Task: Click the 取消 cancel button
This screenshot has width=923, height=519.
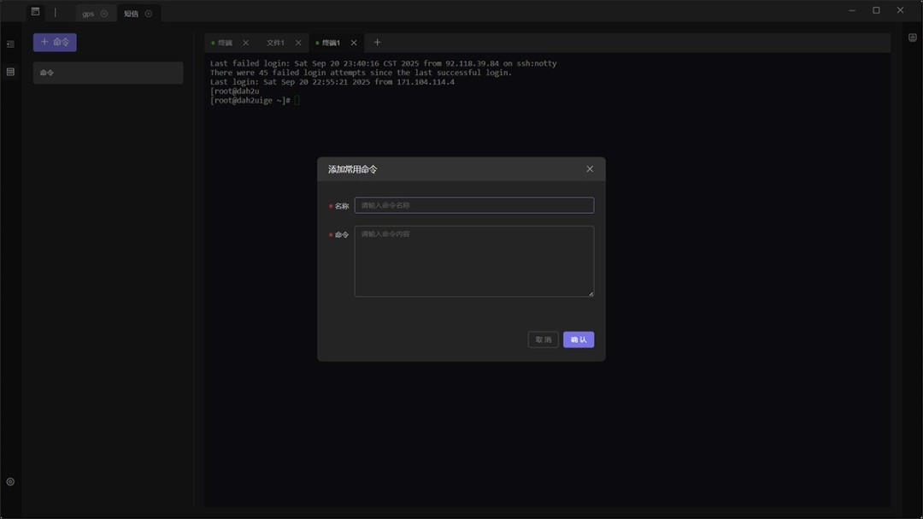Action: click(543, 339)
